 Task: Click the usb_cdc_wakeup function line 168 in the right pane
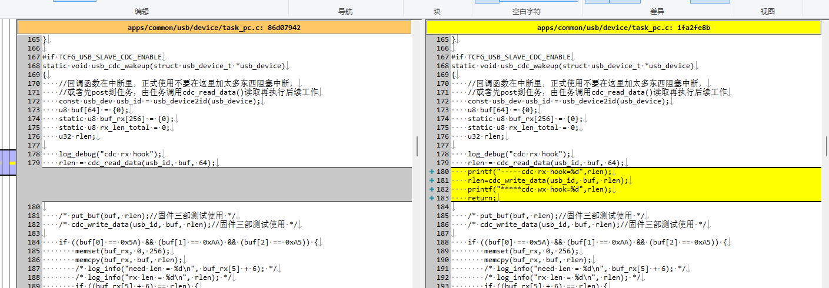point(573,66)
